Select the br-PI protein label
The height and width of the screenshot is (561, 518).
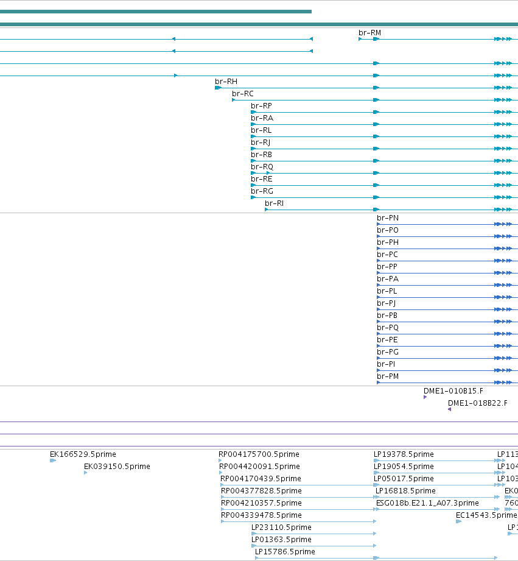tap(386, 364)
